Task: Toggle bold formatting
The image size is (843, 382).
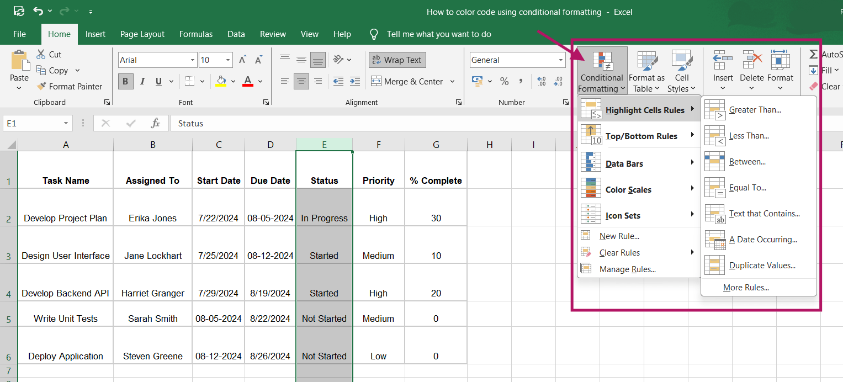Action: [x=125, y=81]
